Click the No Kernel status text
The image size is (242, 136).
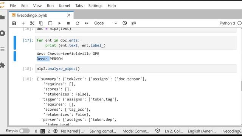pos(73,131)
